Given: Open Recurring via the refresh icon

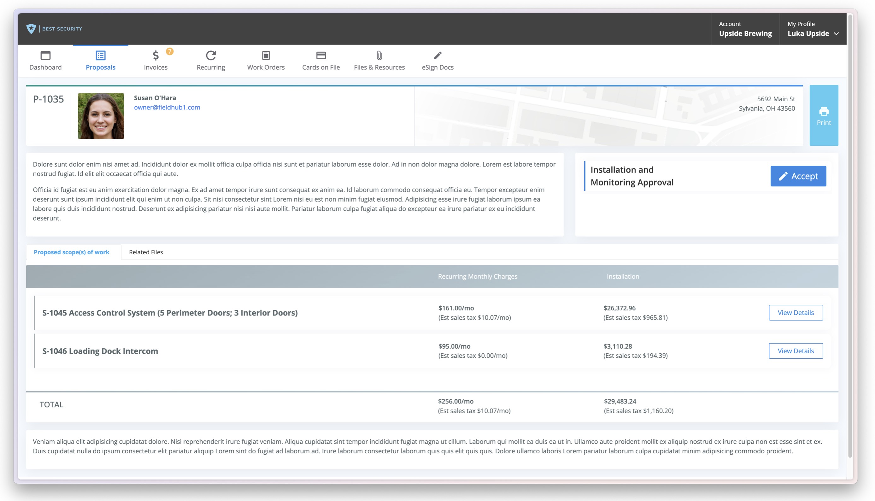Looking at the screenshot, I should click(x=211, y=56).
